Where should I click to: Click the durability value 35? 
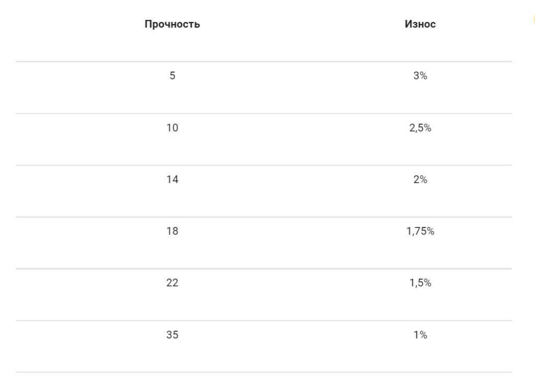coord(172,335)
